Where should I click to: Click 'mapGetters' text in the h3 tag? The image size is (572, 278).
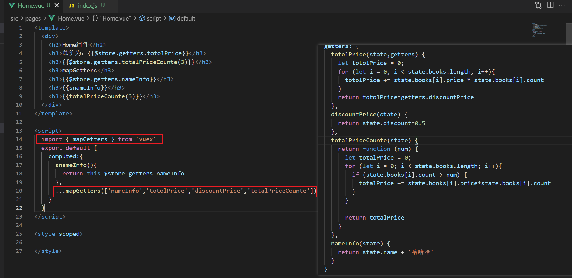coord(79,71)
